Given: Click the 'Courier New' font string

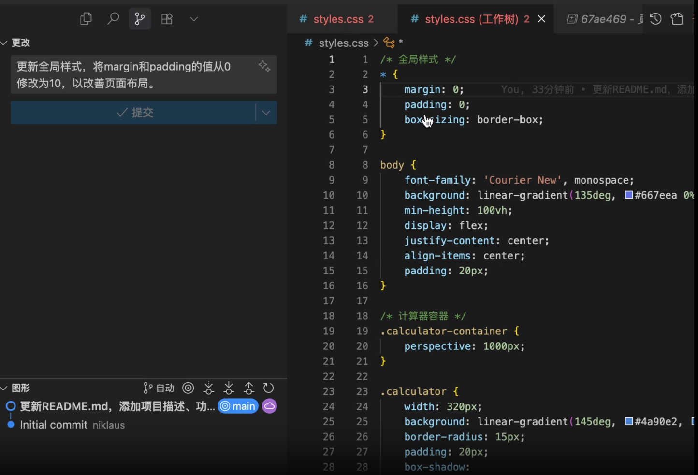Looking at the screenshot, I should 523,180.
